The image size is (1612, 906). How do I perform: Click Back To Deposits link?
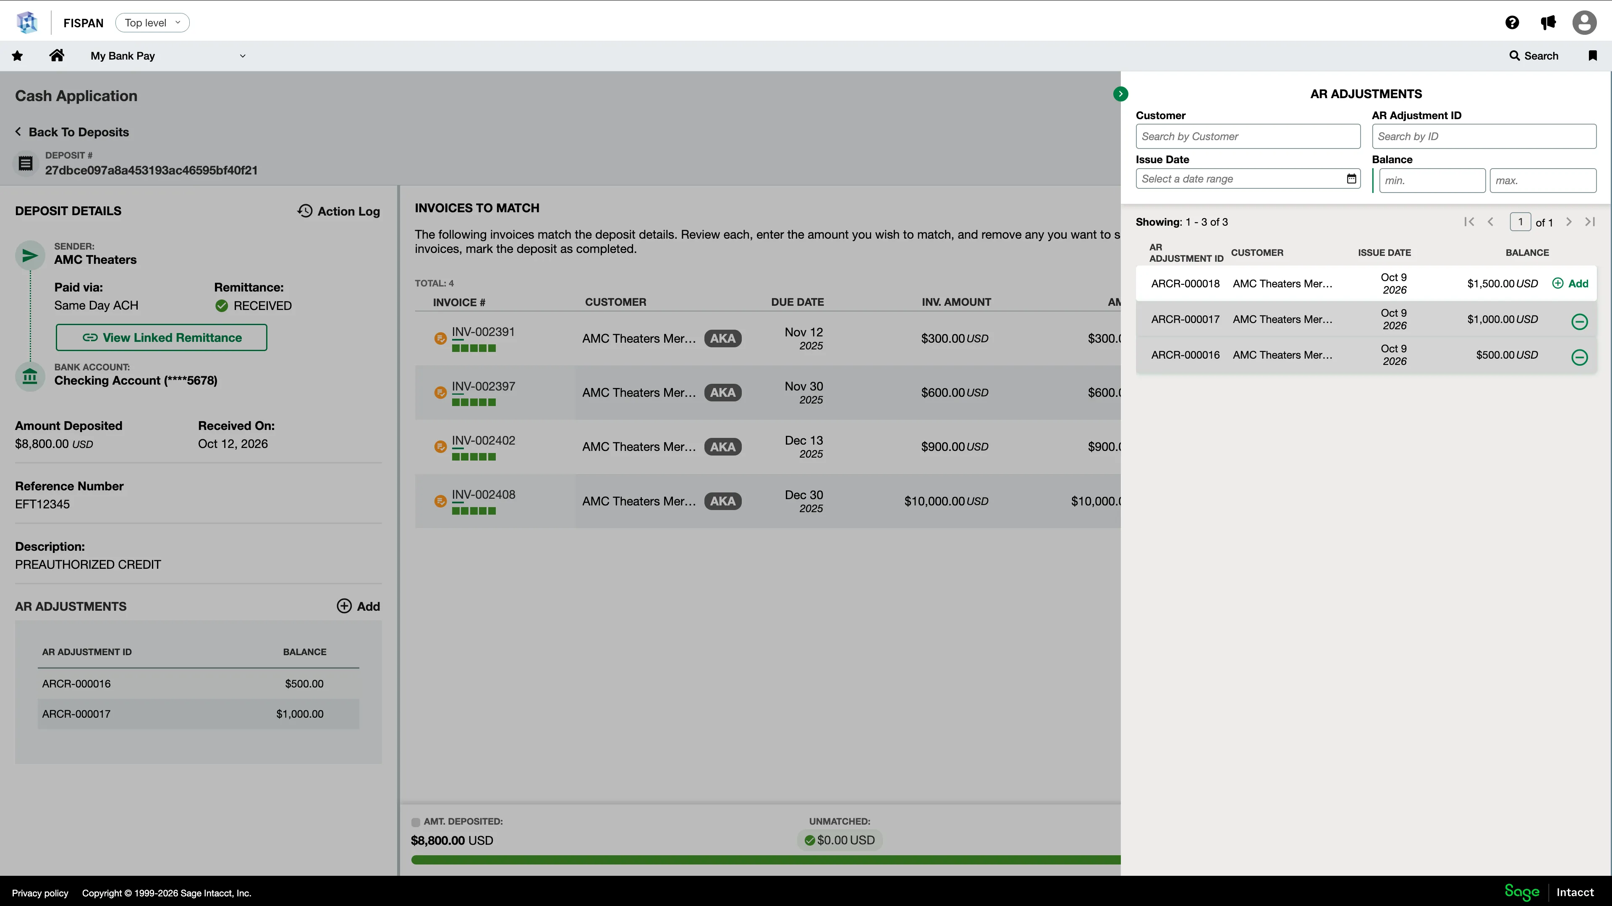[x=72, y=132]
